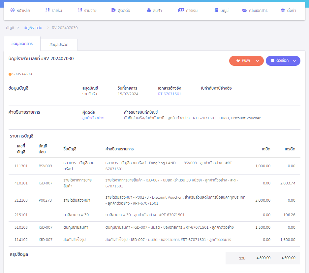Select the ข้อมูลเอกสาร tab

22,44
